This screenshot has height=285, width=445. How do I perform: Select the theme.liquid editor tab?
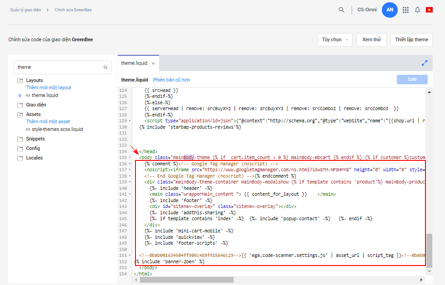coord(134,63)
